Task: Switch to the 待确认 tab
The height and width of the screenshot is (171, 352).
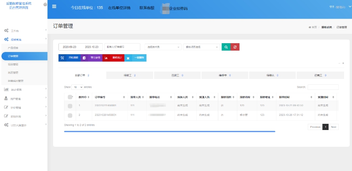Action: pyautogui.click(x=272, y=75)
